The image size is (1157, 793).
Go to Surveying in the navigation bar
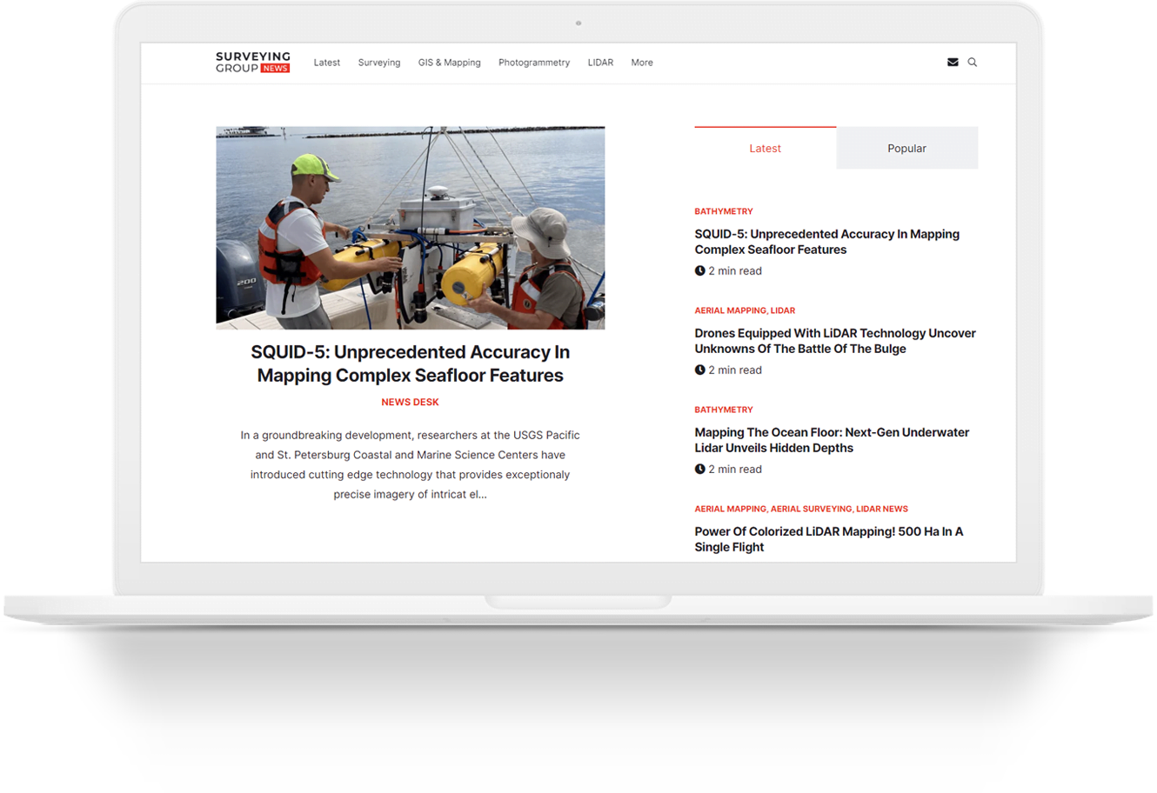[x=379, y=63]
